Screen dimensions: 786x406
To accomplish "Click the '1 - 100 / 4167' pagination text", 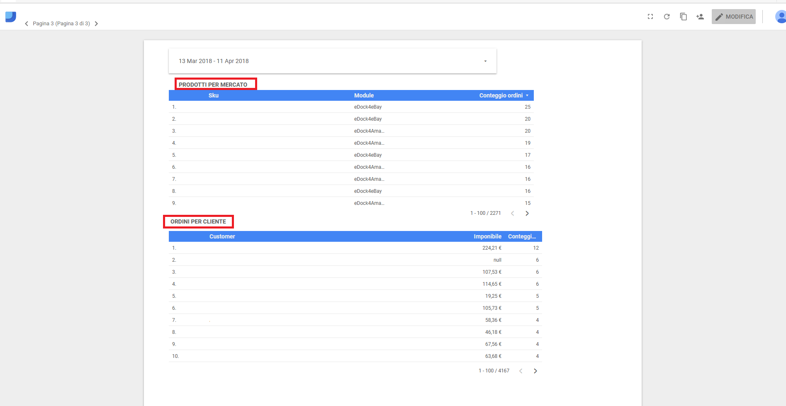I will pos(494,371).
